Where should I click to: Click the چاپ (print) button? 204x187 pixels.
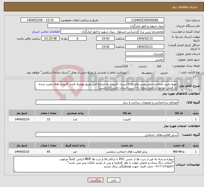(x=113, y=180)
